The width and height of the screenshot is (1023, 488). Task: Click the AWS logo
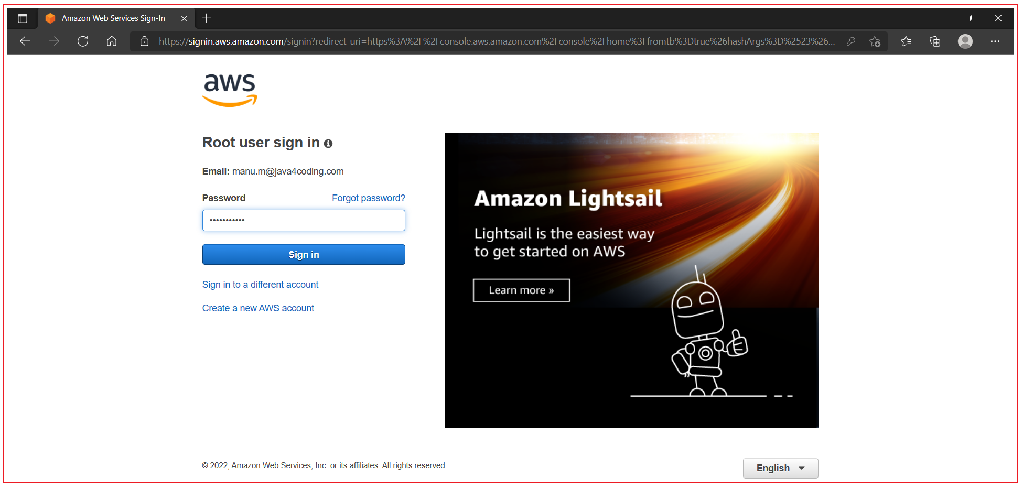[x=230, y=90]
